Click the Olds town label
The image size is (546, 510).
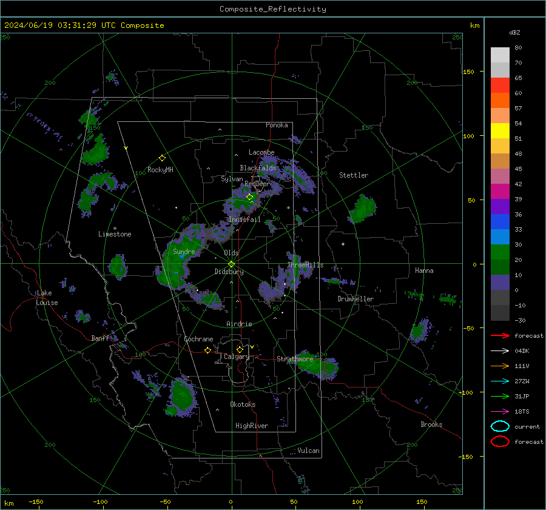click(231, 253)
